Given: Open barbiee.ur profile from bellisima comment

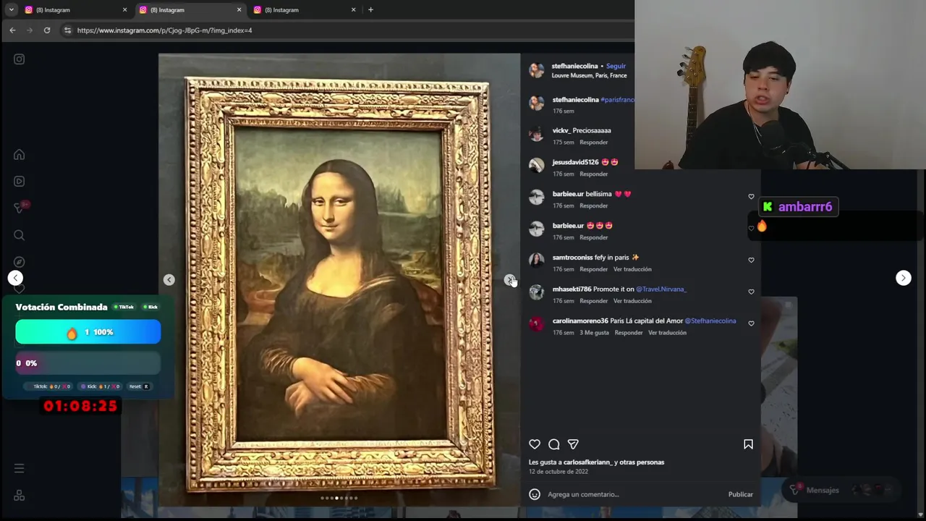Looking at the screenshot, I should [x=568, y=195].
